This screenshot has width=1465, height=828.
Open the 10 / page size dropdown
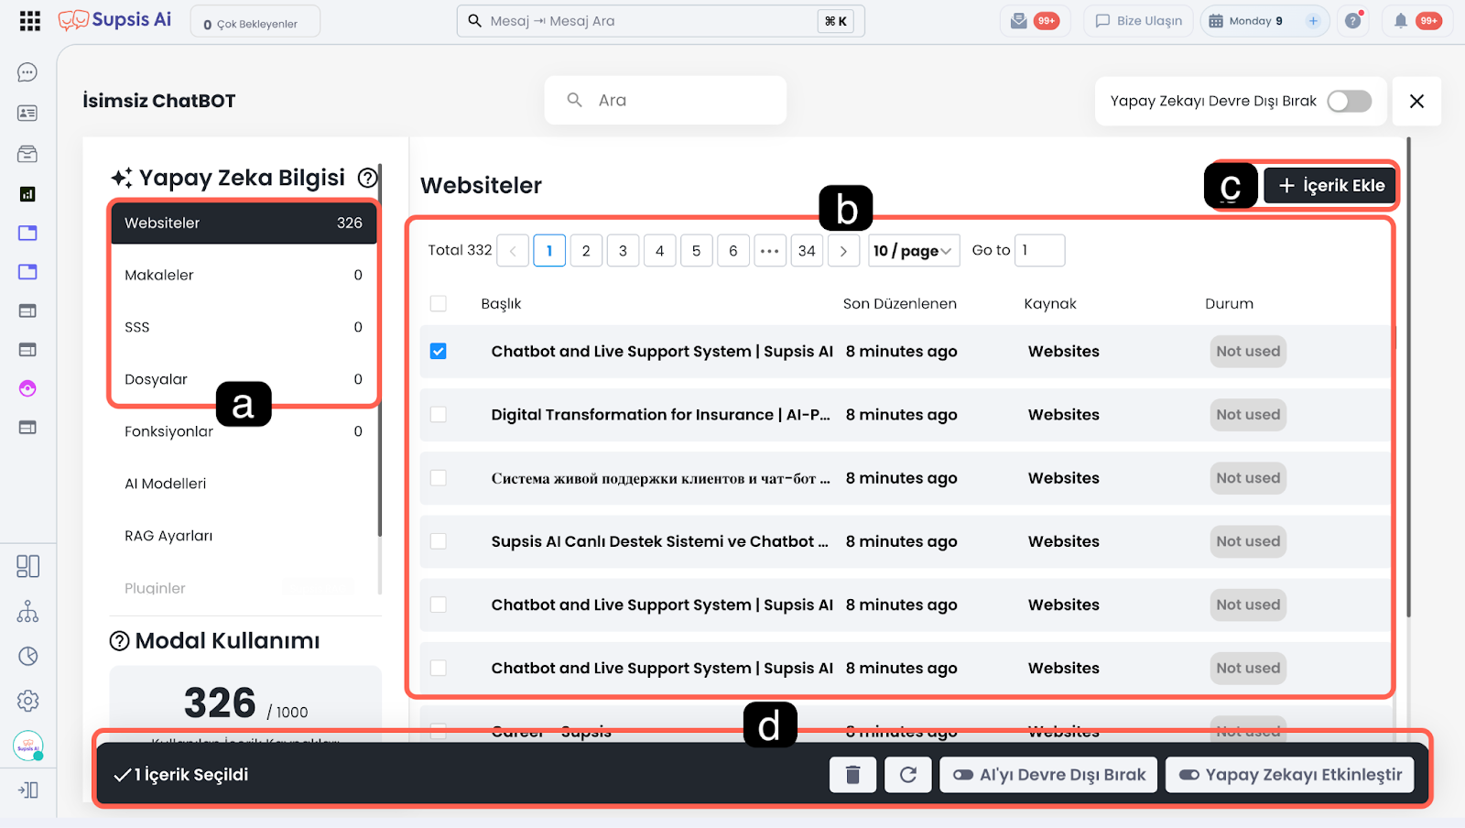point(913,251)
